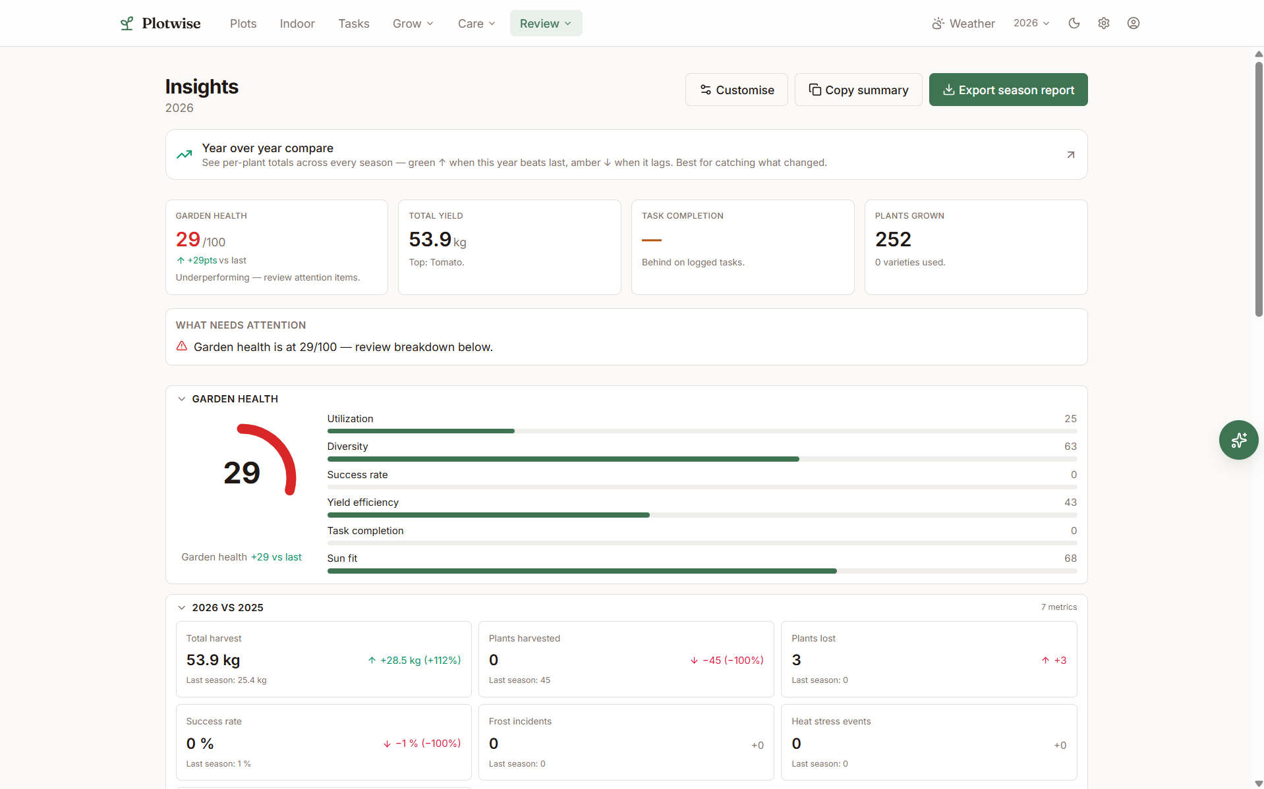Click 'Garden health is at 29/100' alert text
Screen dimensions: 1264x789
click(343, 347)
